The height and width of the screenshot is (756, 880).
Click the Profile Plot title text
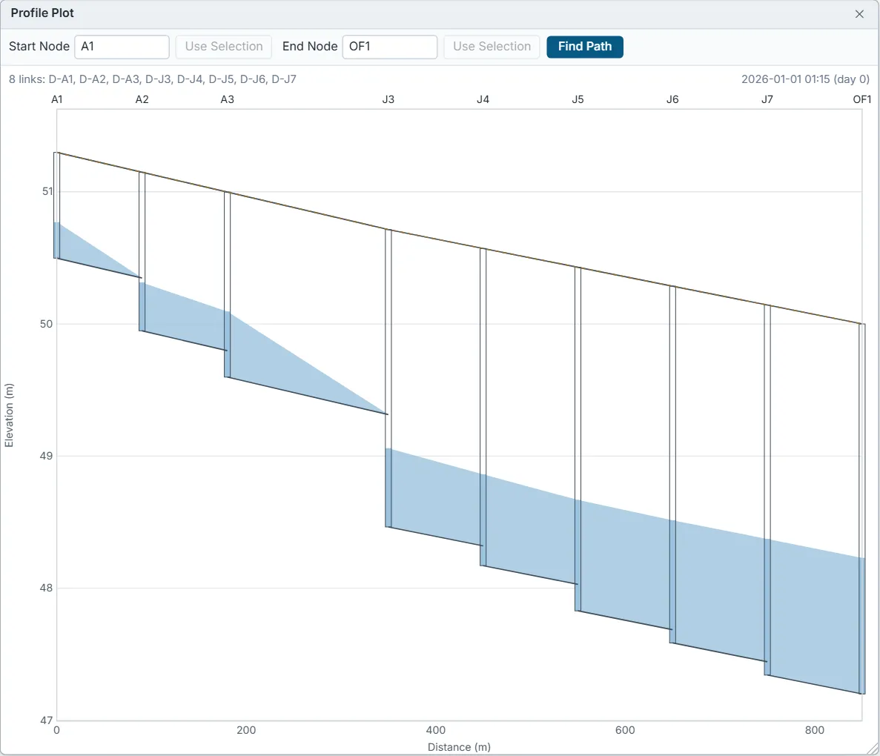[42, 13]
